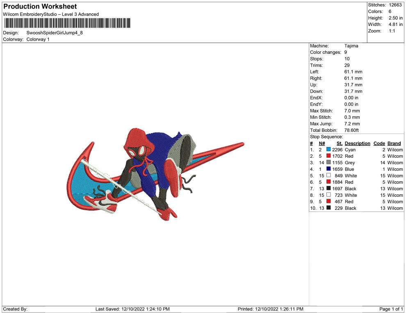Click the black swatch with 1697 stitches
The width and height of the screenshot is (406, 313).
(328, 188)
